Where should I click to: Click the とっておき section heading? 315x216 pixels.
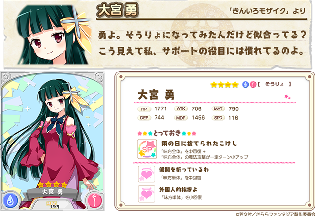pyautogui.click(x=167, y=133)
